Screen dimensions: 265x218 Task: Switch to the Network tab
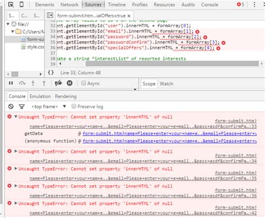(69, 4)
